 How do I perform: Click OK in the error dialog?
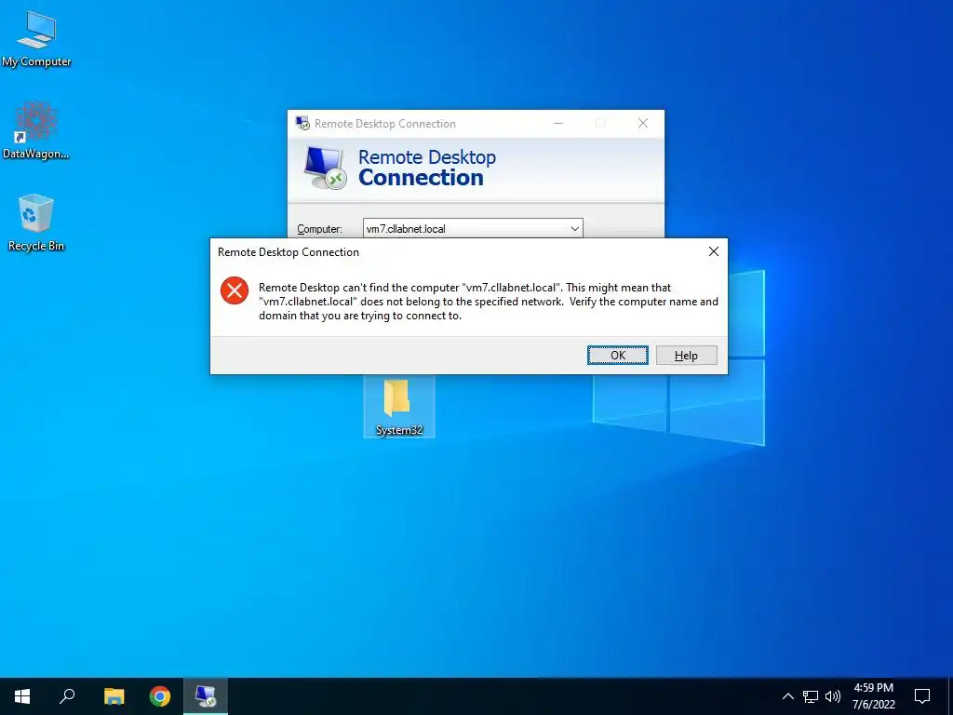pyautogui.click(x=618, y=356)
